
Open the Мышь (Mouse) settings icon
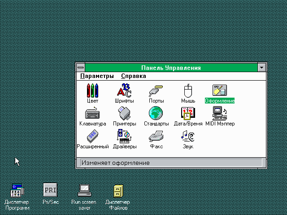(188, 91)
